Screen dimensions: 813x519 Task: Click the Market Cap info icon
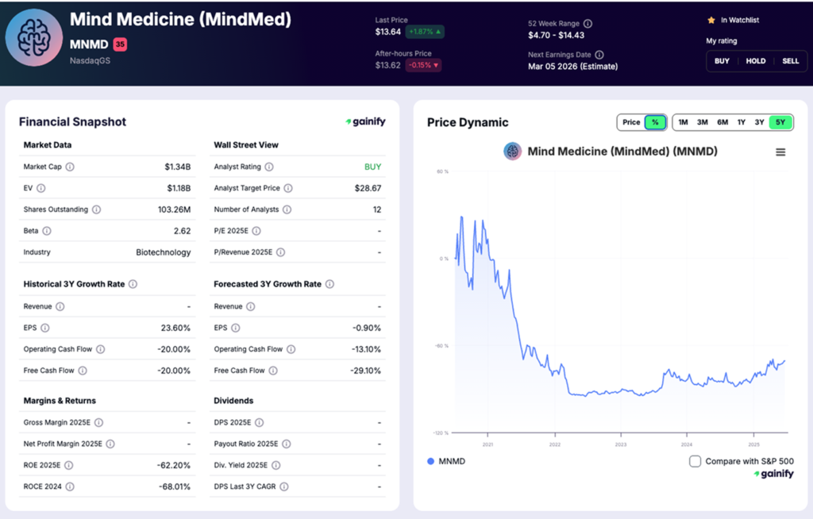pyautogui.click(x=70, y=167)
